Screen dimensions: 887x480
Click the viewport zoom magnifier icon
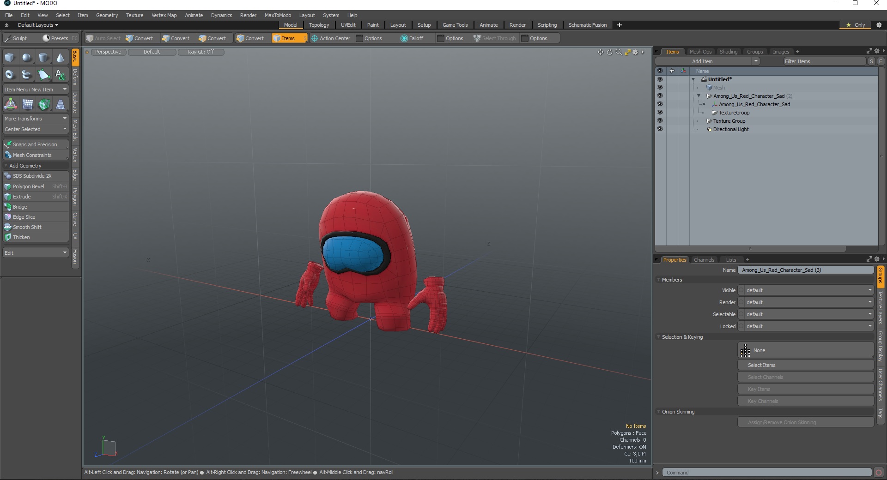coord(619,52)
